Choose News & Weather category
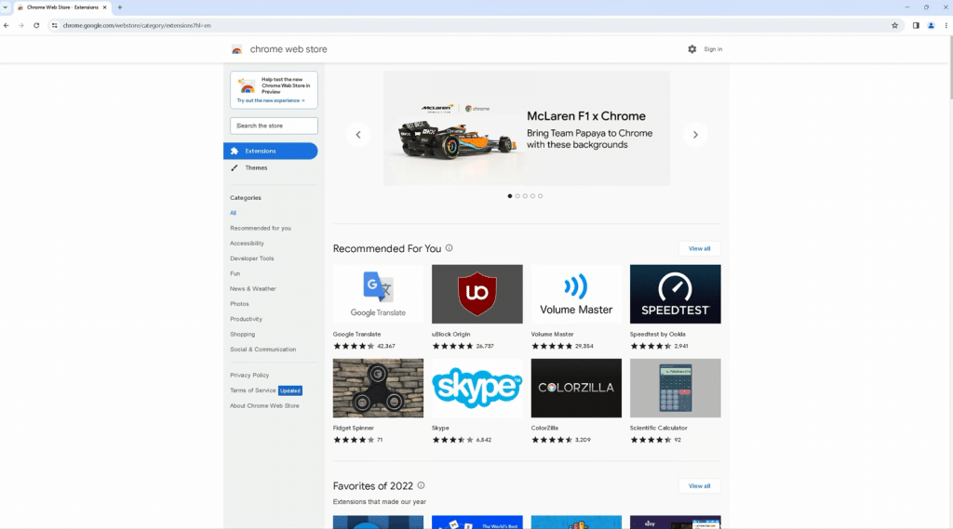The width and height of the screenshot is (953, 529). (x=253, y=289)
